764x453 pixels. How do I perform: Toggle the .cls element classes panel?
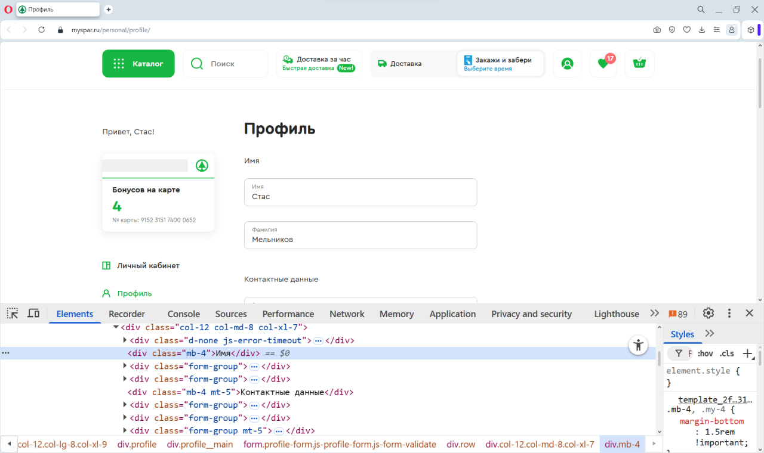(726, 353)
